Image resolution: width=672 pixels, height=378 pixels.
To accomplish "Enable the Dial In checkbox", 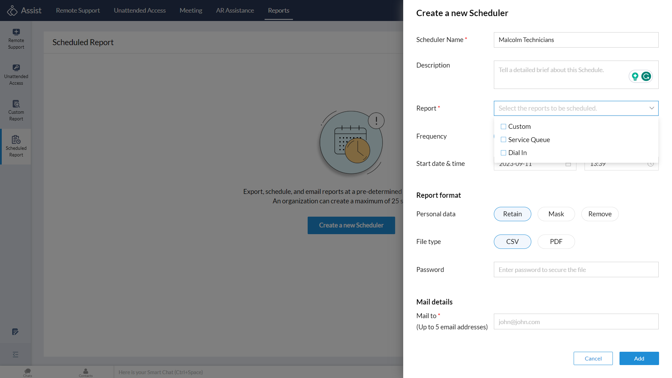I will (503, 153).
